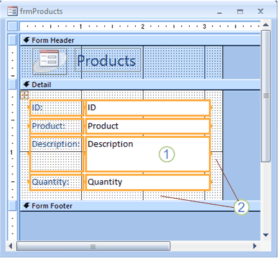The height and width of the screenshot is (258, 278).
Task: Select the Form Header section bar
Action: point(140,41)
